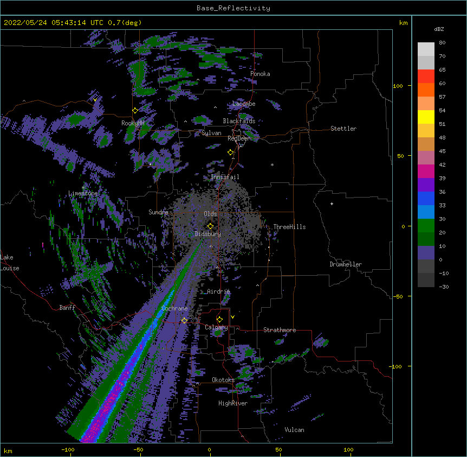467x457 pixels.
Task: Select the 50 tick on the horizontal axis
Action: click(278, 449)
